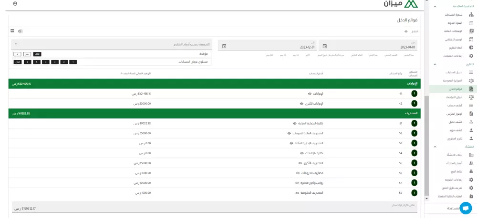Screen dimensions: 477x218
Task: Select الكل option for مؤكدة filter
Action: coord(37,54)
